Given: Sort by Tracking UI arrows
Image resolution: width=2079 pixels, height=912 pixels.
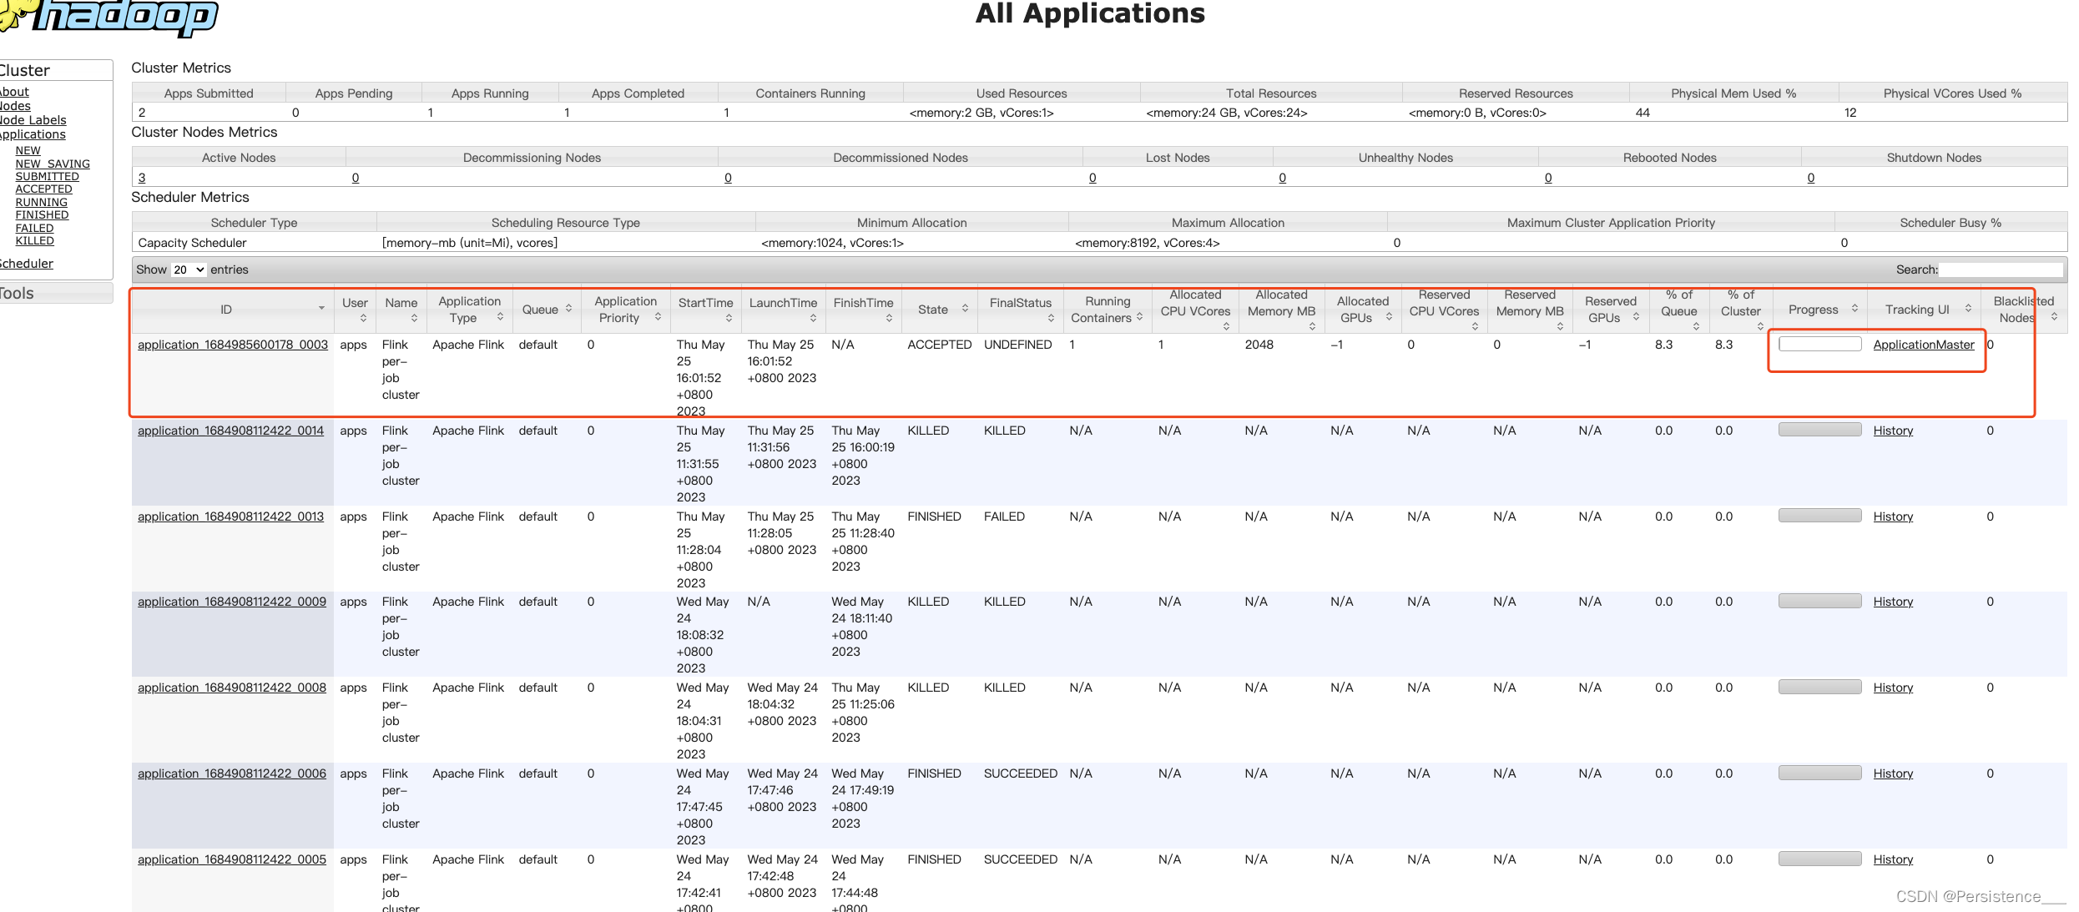Looking at the screenshot, I should pos(1968,309).
